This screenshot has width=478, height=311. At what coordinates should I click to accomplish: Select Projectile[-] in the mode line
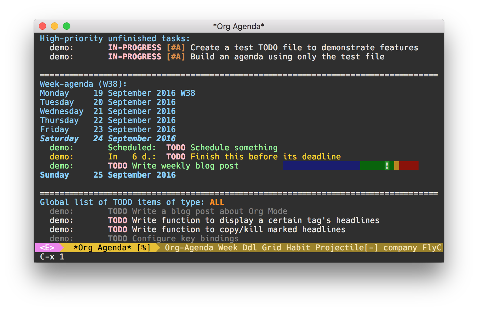click(x=347, y=248)
